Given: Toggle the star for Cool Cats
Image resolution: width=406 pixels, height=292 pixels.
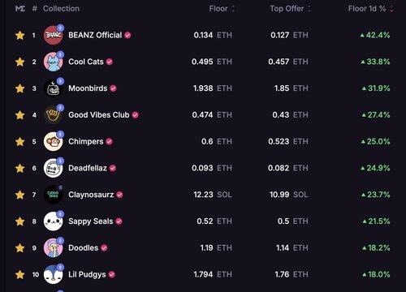Looking at the screenshot, I should click(20, 62).
